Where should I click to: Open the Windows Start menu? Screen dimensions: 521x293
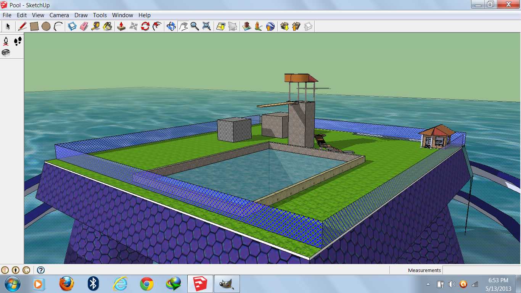pyautogui.click(x=13, y=284)
